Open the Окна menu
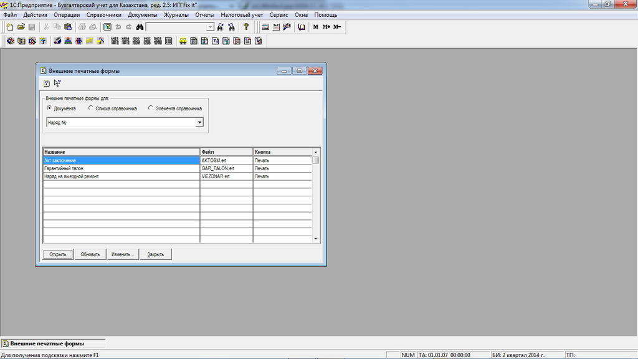Viewport: 638px width, 359px height. pyautogui.click(x=301, y=15)
